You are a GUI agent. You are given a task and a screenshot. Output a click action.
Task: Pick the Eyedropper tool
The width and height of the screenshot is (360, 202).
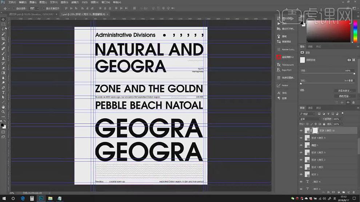pyautogui.click(x=3, y=44)
